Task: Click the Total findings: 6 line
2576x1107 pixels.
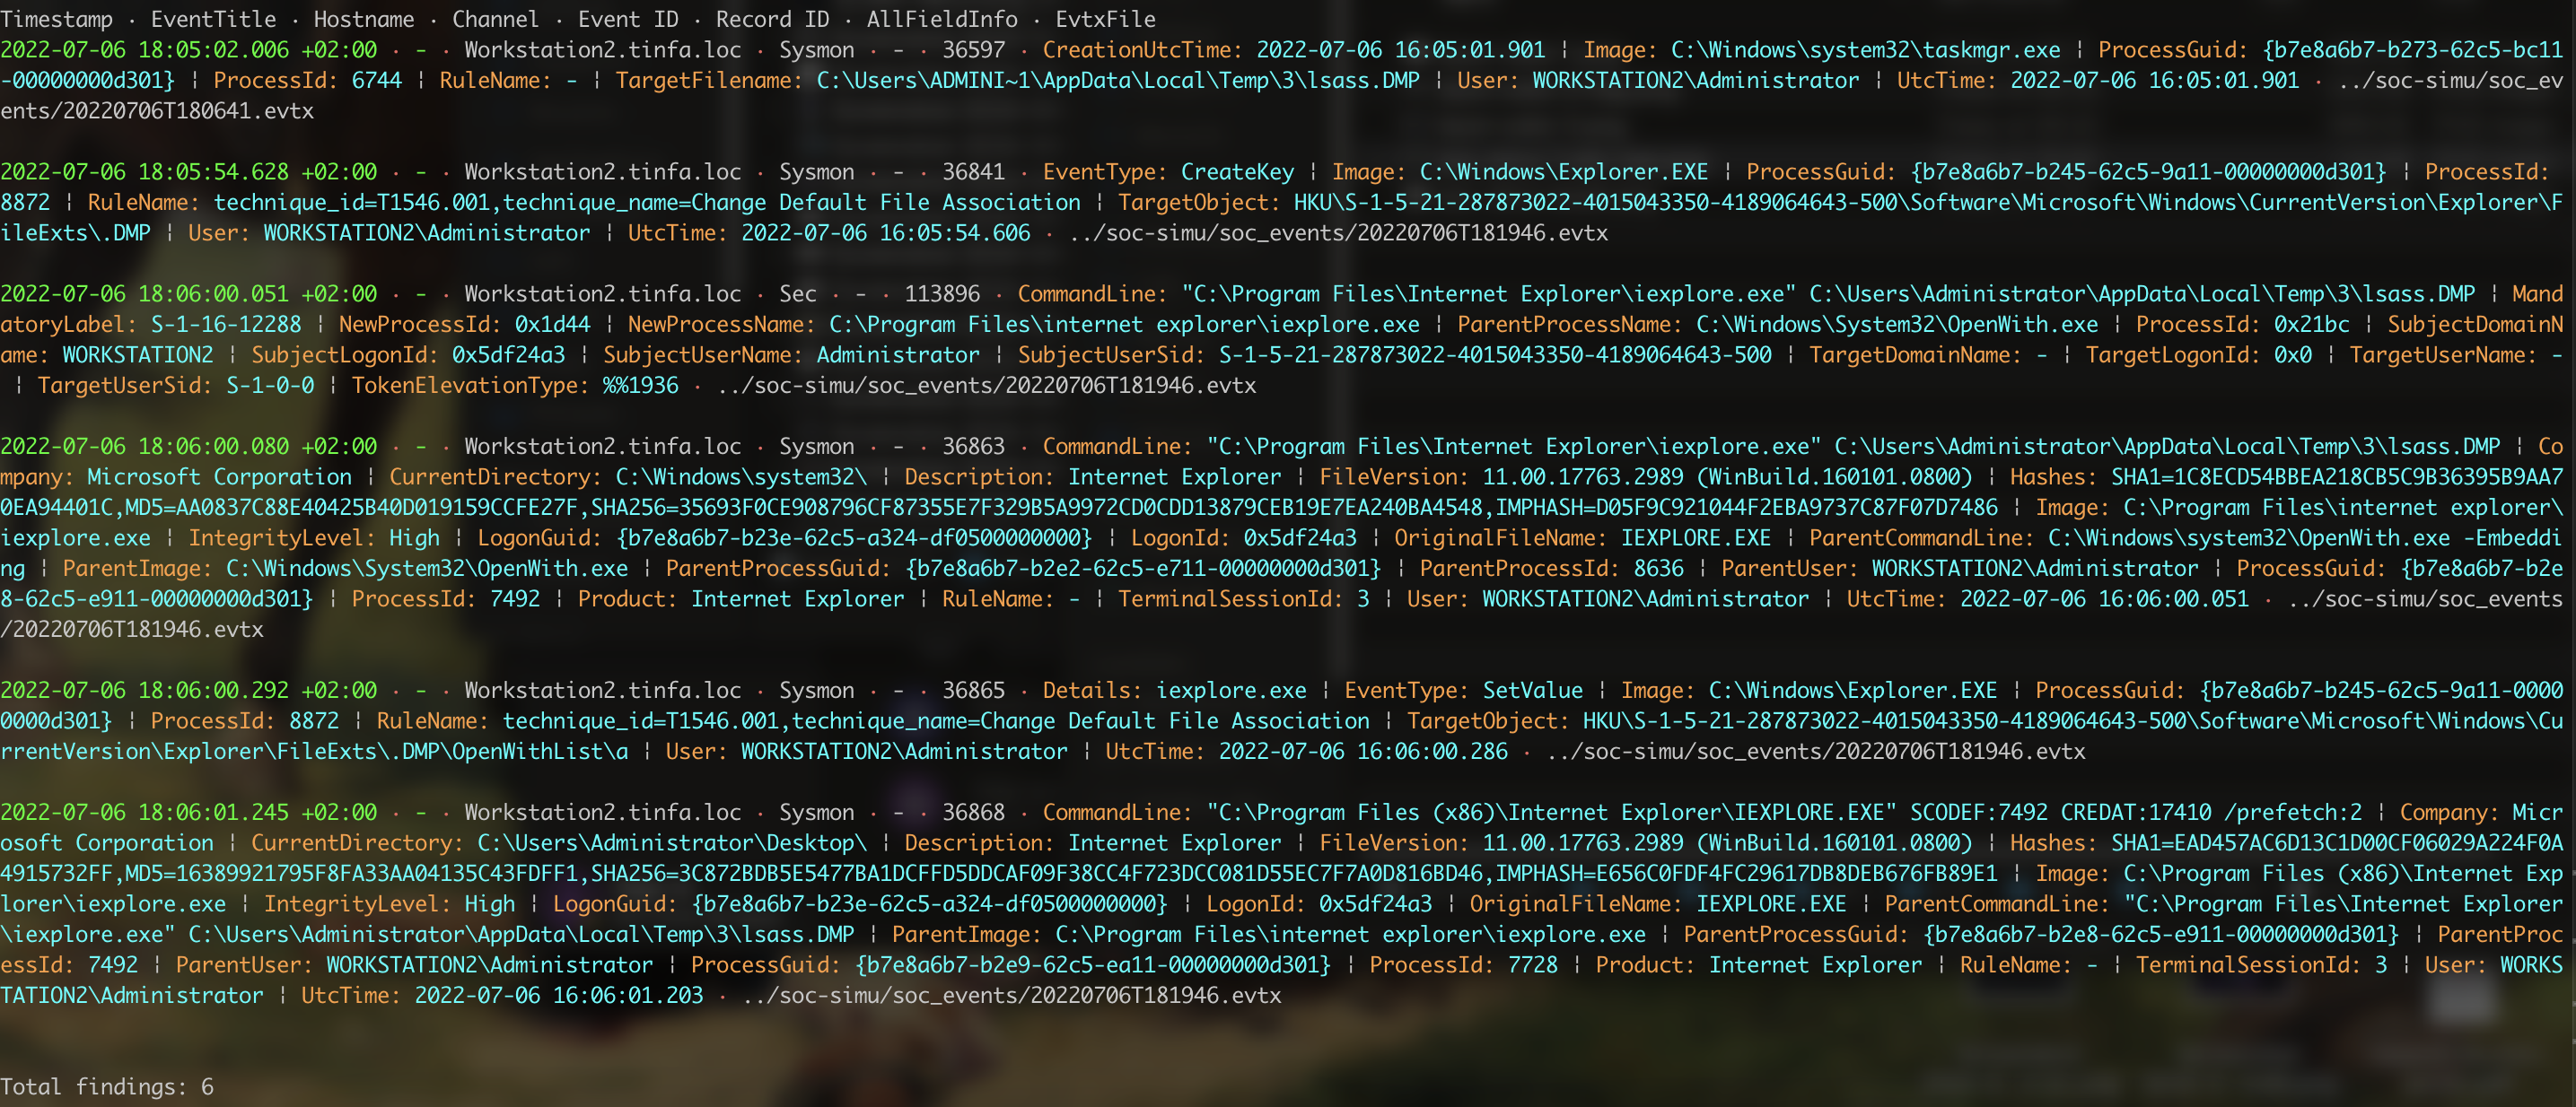Action: [x=107, y=1086]
